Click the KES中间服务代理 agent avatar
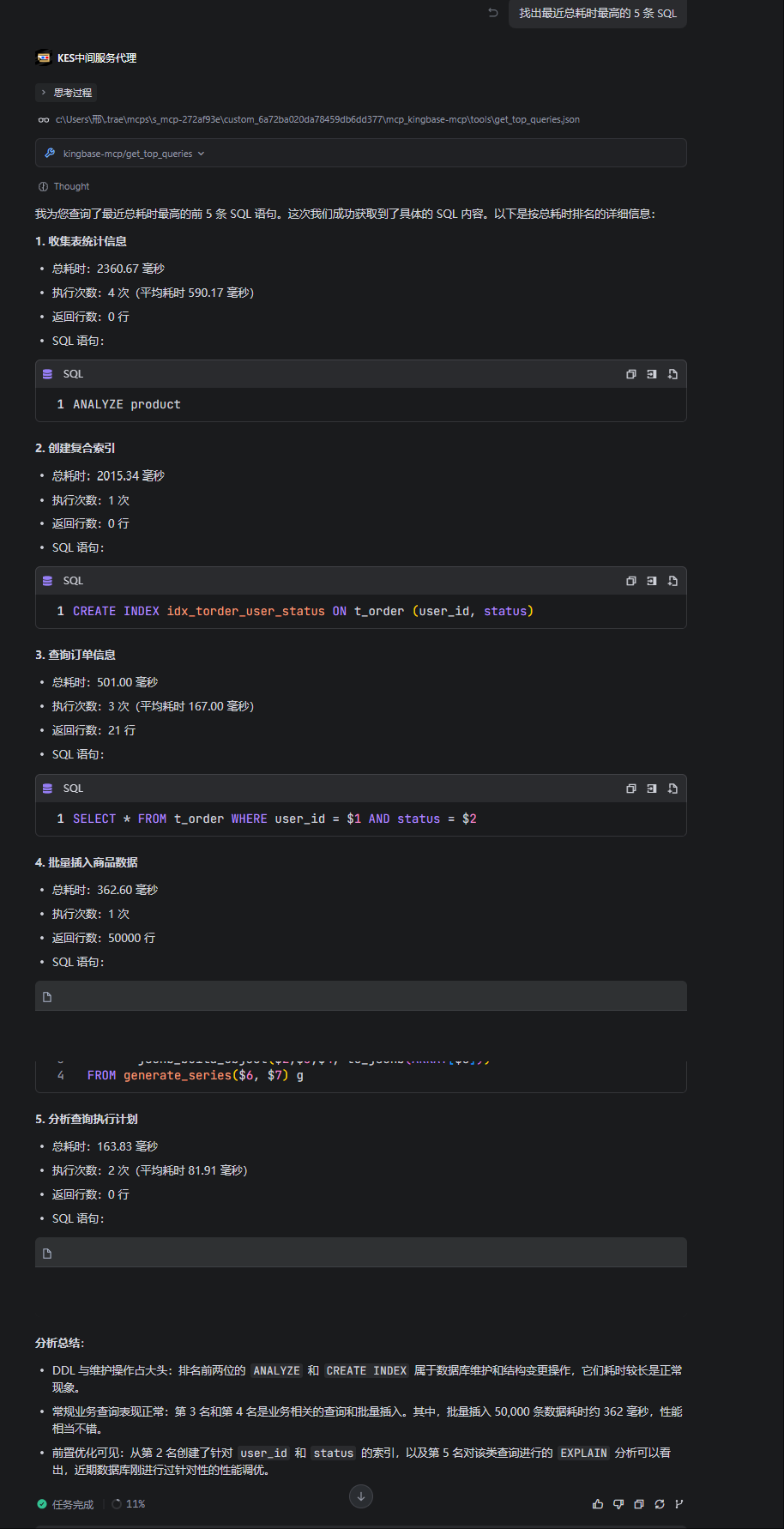 tap(43, 57)
